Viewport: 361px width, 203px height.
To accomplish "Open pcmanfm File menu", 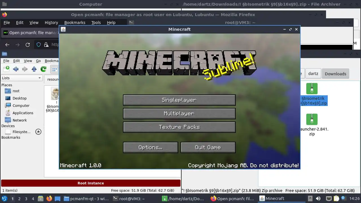I will pos(6,61).
